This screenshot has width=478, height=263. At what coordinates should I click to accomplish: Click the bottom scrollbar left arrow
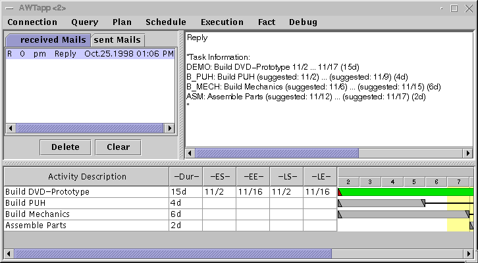pyautogui.click(x=9, y=253)
